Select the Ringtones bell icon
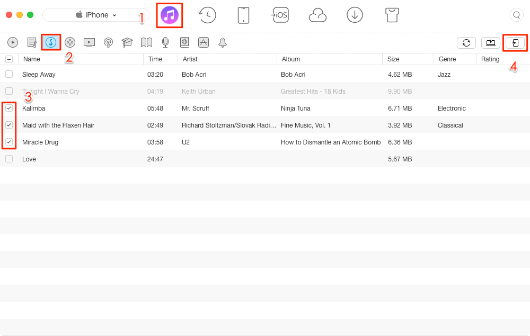Image resolution: width=530 pixels, height=336 pixels. tap(223, 42)
